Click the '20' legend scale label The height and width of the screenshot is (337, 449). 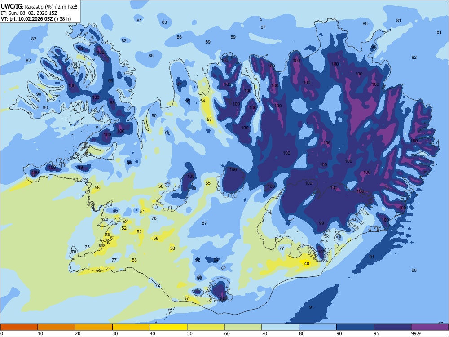point(78,333)
